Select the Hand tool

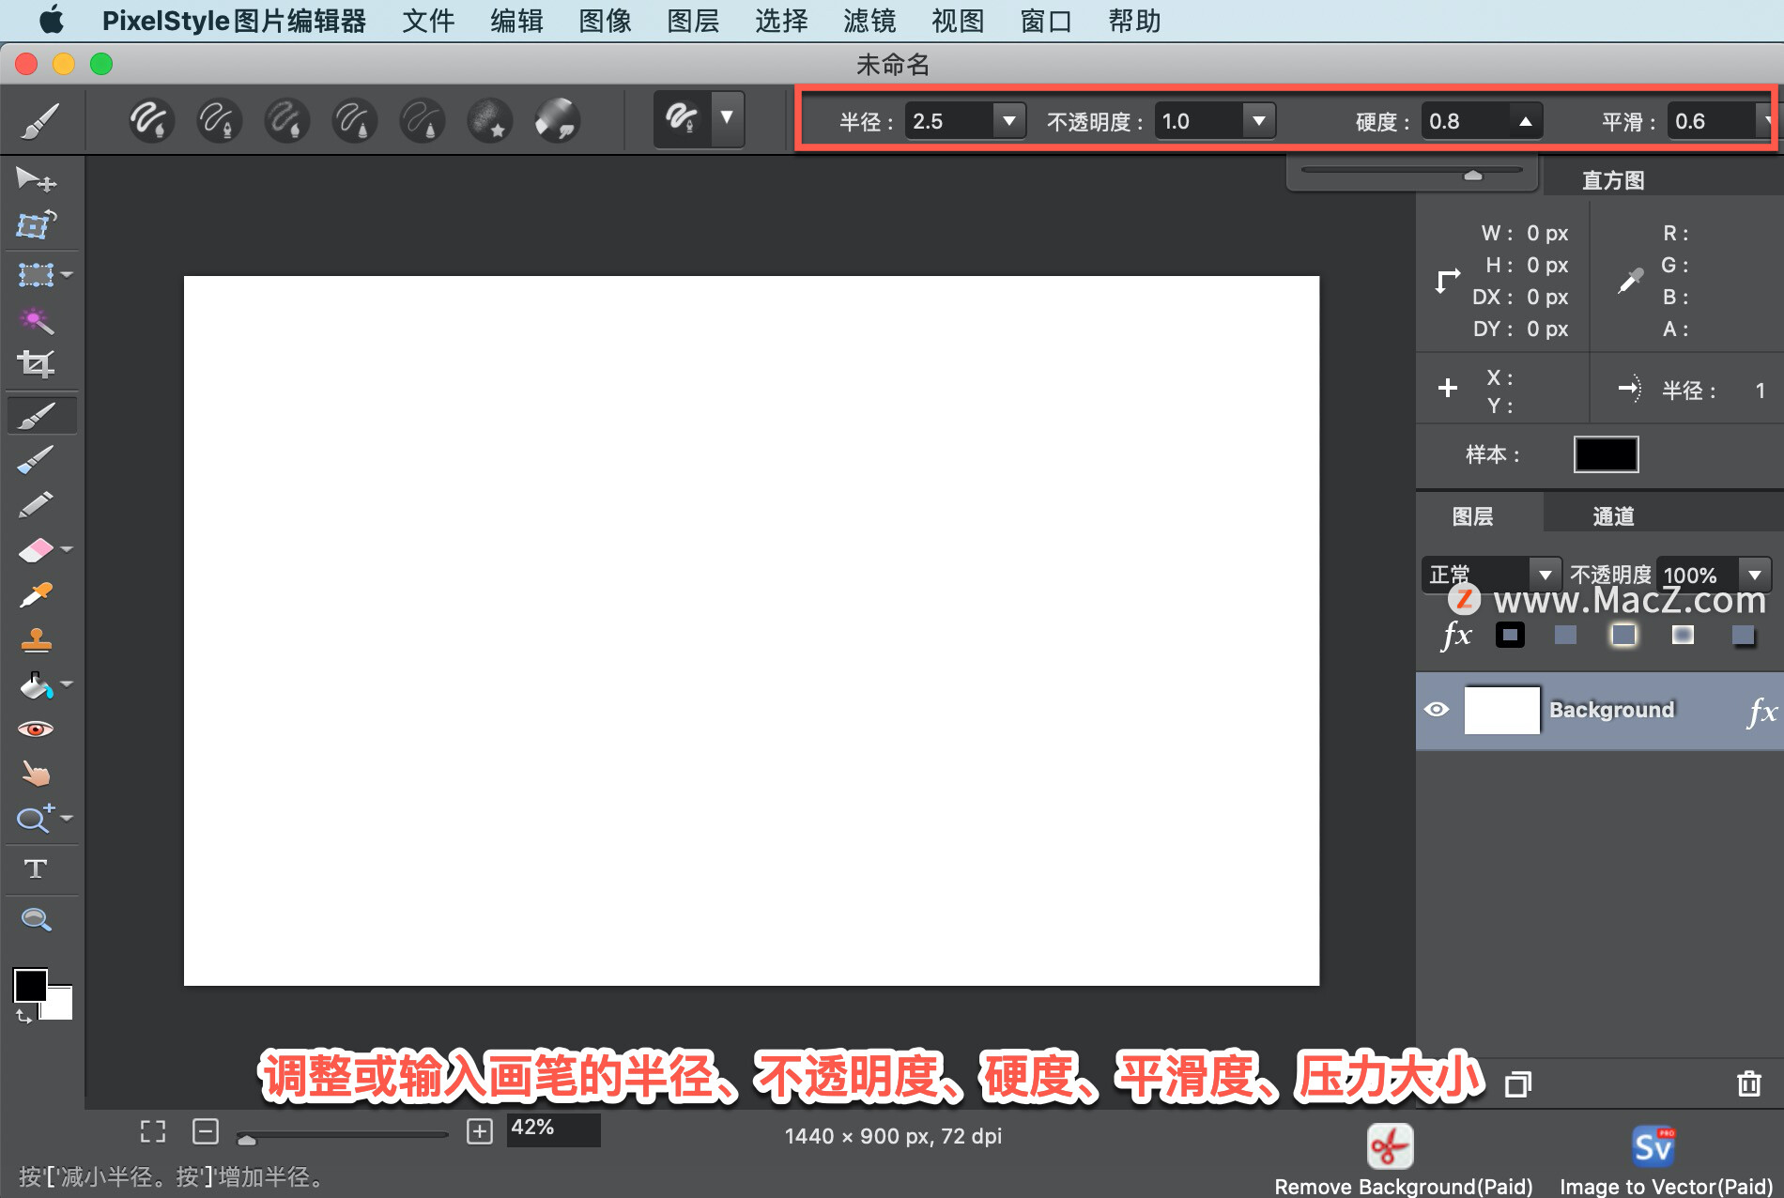36,772
